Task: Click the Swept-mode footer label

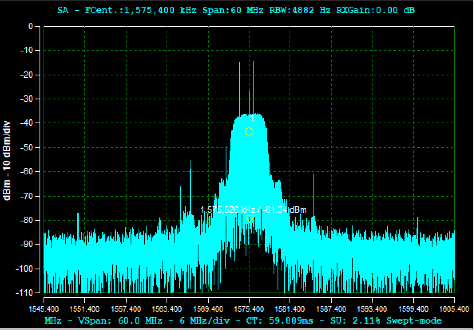Action: 414,321
